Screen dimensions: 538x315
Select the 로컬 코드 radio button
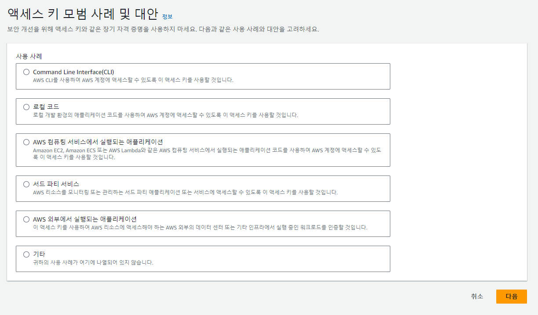click(26, 107)
